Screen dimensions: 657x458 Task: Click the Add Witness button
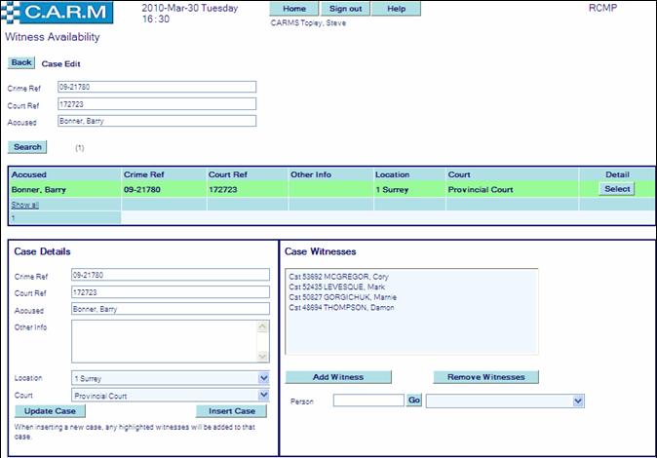point(338,377)
